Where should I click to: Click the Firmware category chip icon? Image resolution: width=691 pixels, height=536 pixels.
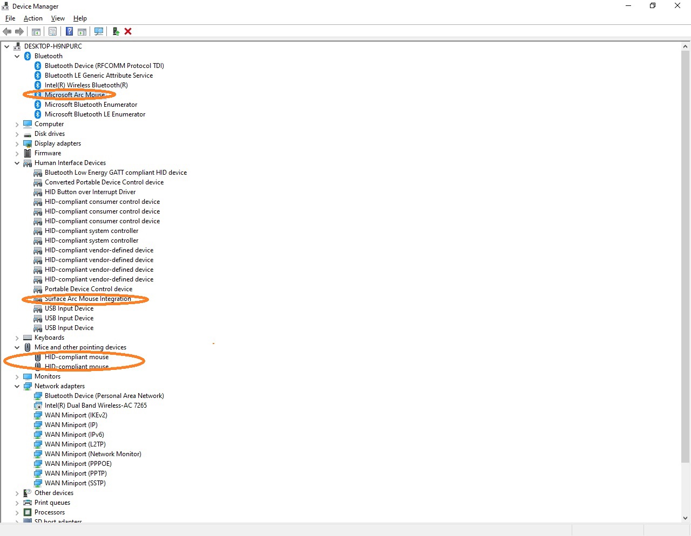pyautogui.click(x=28, y=153)
